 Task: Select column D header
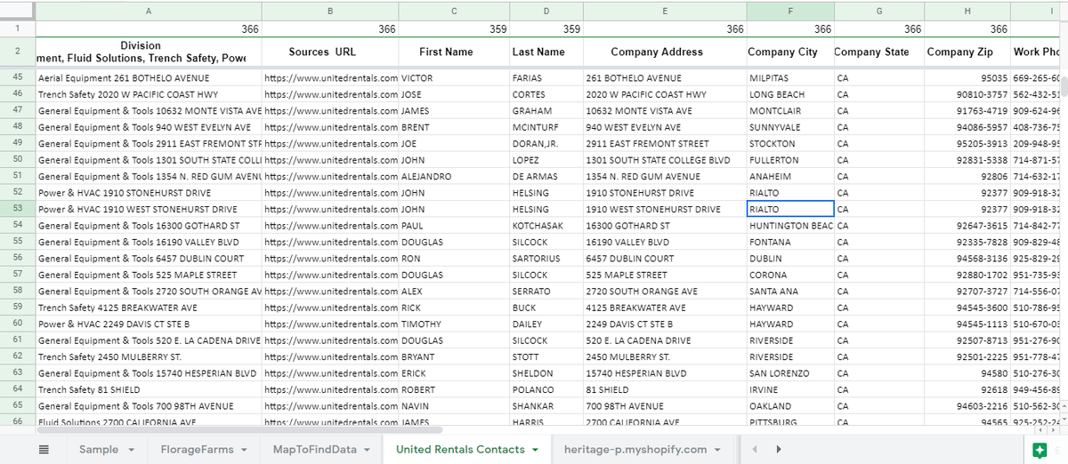point(546,10)
